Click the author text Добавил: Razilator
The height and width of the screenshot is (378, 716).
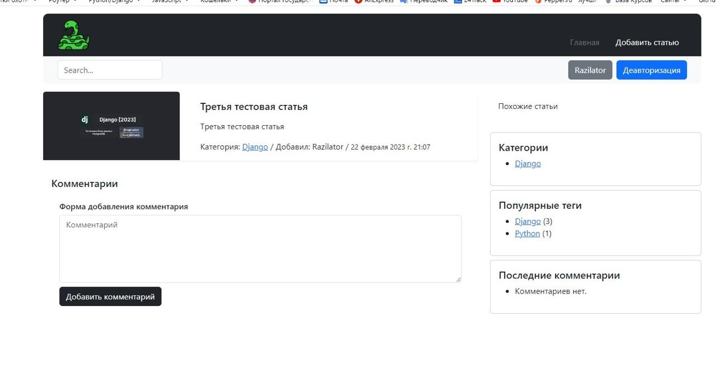coord(309,147)
